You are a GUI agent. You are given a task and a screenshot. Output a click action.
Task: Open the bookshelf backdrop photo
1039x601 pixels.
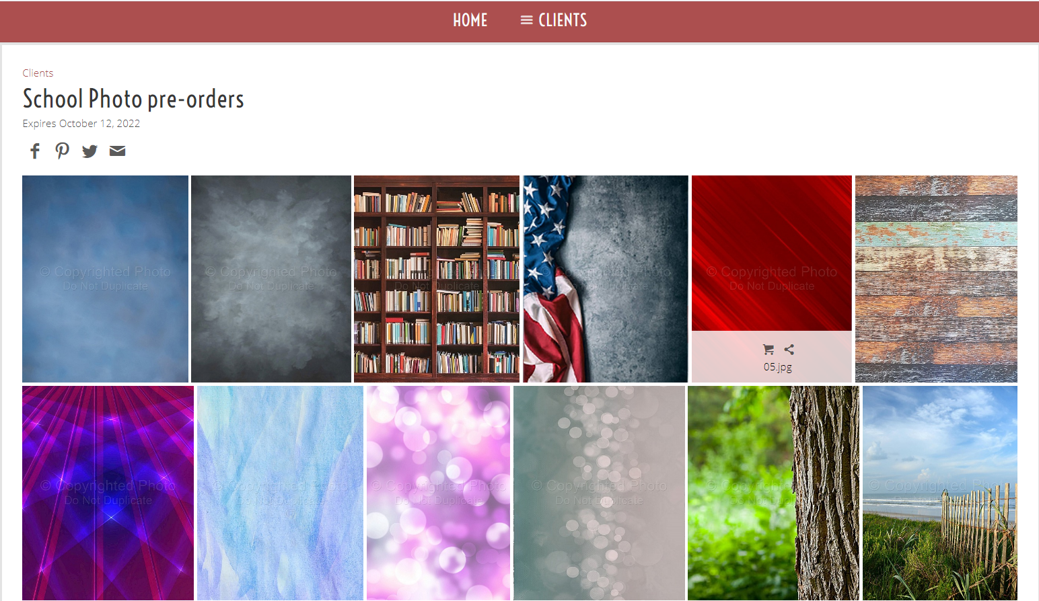point(437,279)
